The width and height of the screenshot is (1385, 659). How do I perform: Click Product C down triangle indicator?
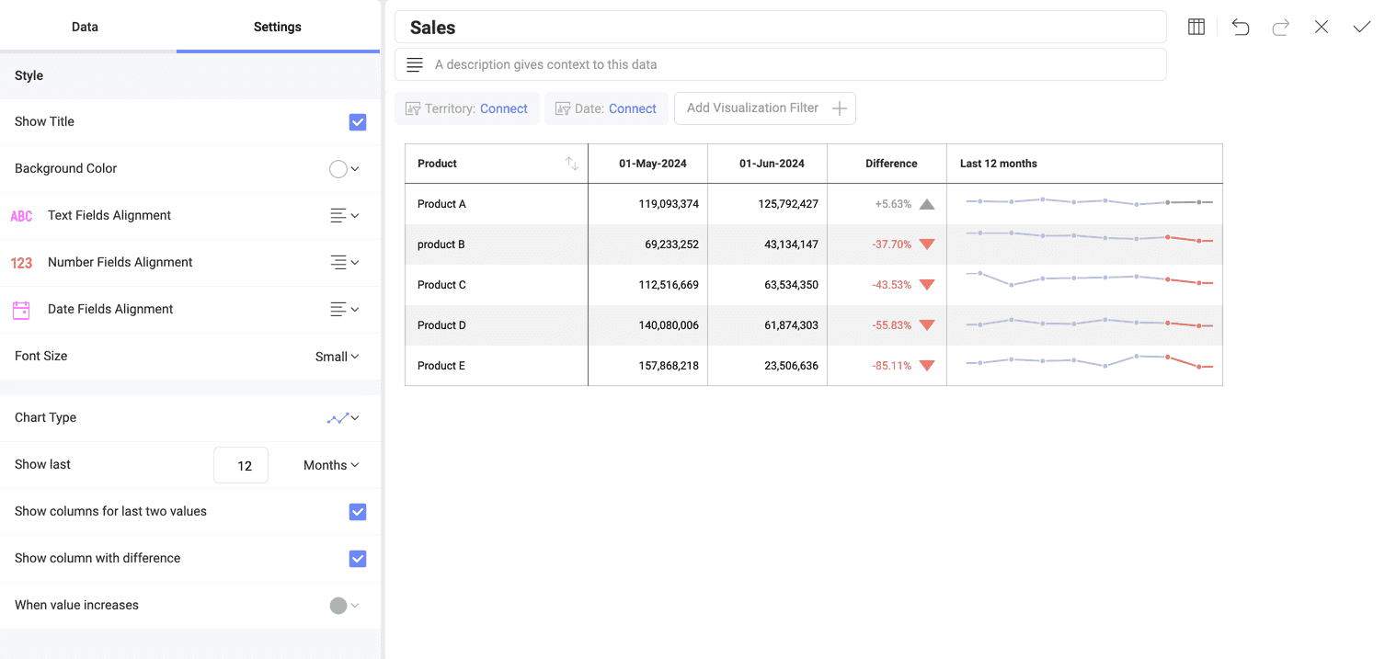pos(927,285)
